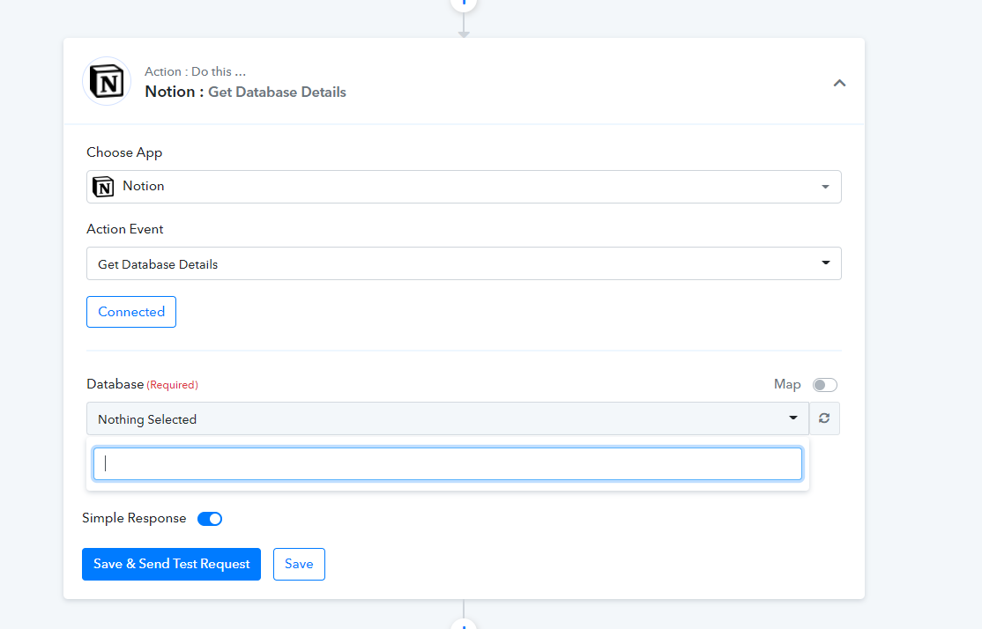Click Save & Send Test Request
982x629 pixels.
coord(171,564)
